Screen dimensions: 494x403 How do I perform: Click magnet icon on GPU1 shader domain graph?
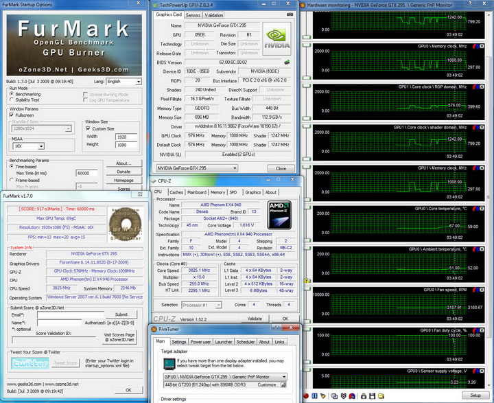click(475, 128)
